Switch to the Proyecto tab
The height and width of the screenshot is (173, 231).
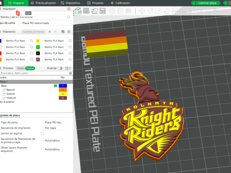point(95,3)
